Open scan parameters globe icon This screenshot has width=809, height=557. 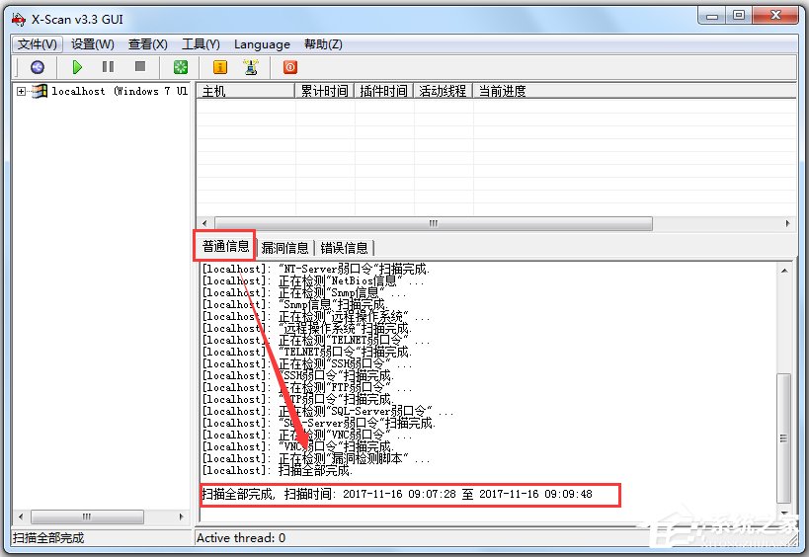38,67
